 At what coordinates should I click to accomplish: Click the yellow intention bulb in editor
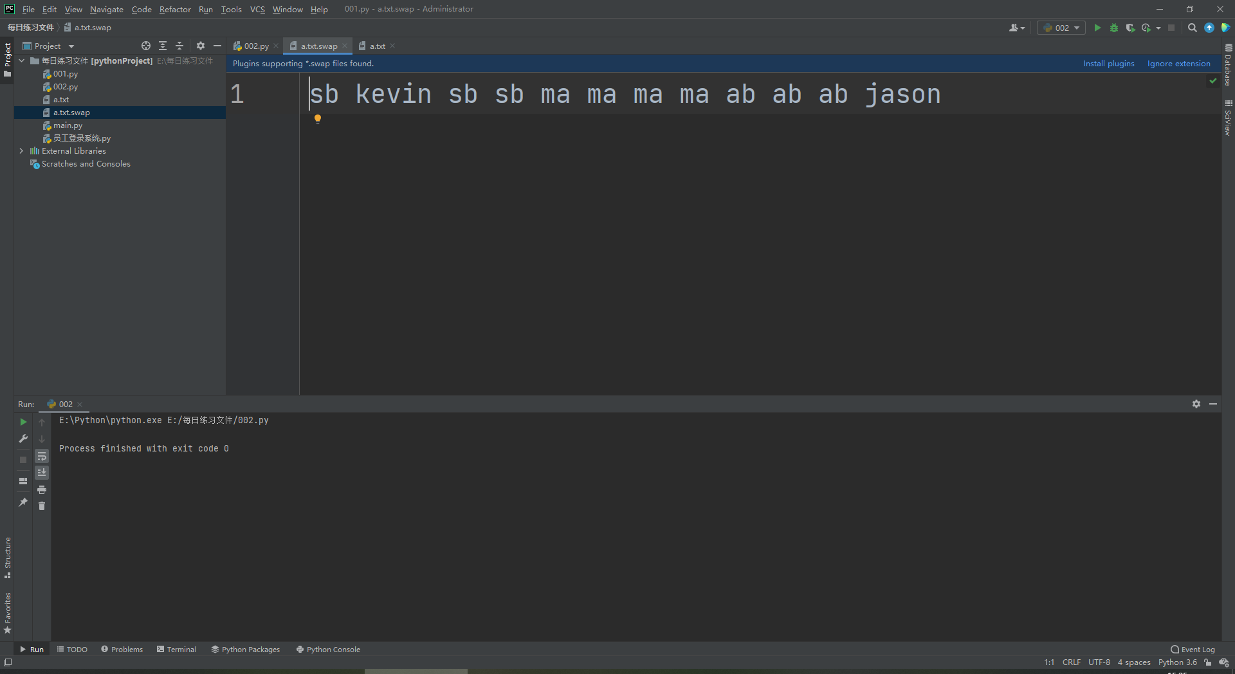[x=318, y=119]
